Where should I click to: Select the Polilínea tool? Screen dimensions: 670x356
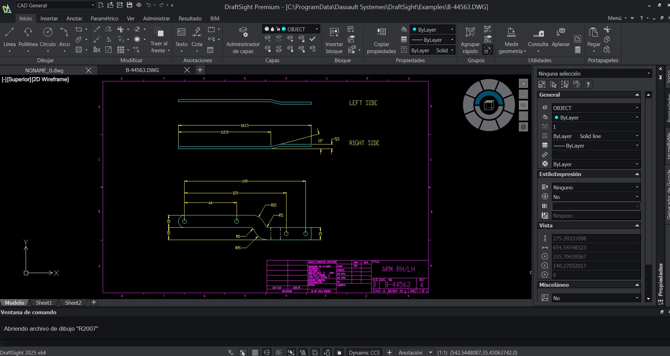pos(28,32)
